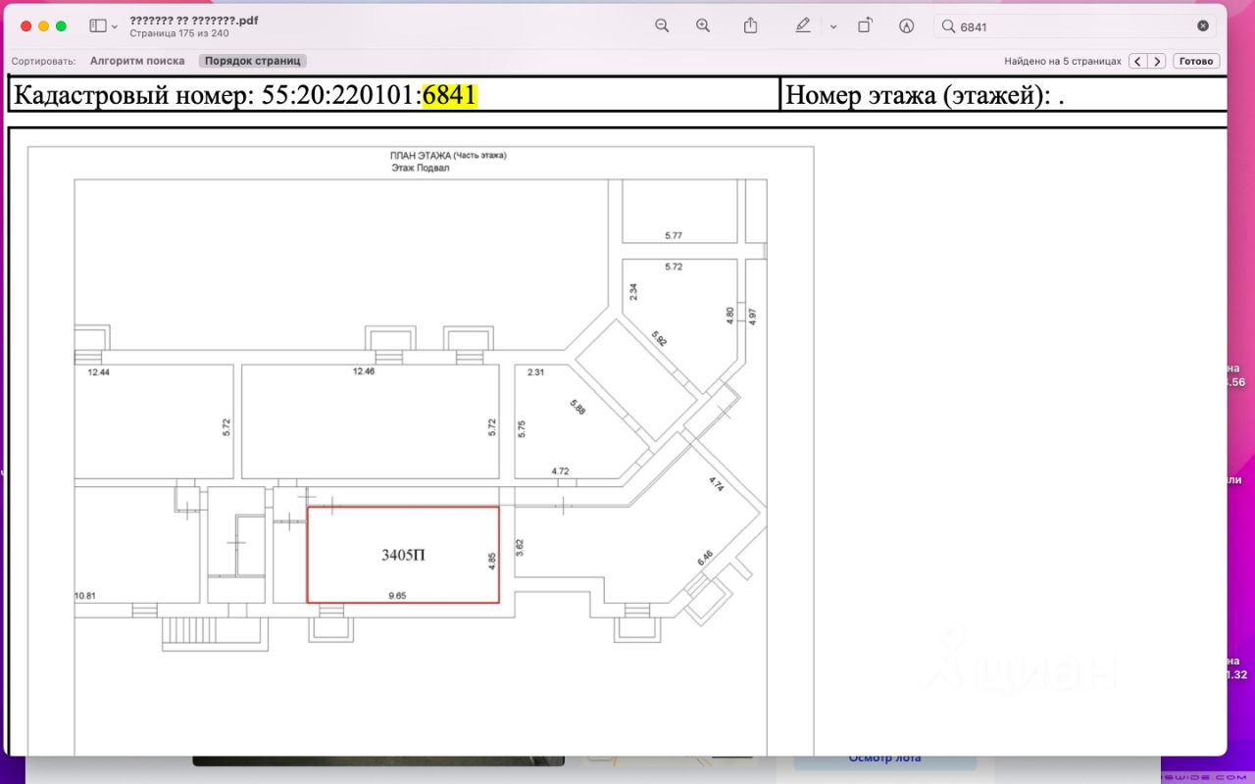
Task: Rotate the page with the rotate icon
Action: tap(865, 26)
